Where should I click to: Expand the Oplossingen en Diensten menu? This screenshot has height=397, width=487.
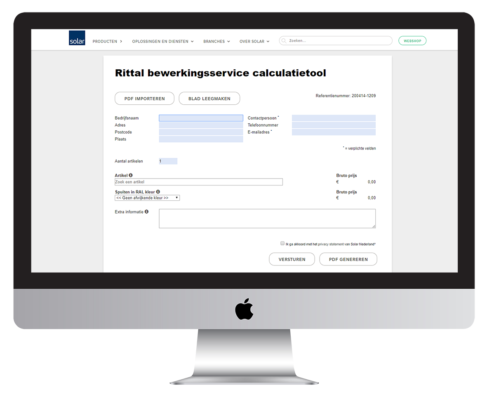tap(162, 41)
